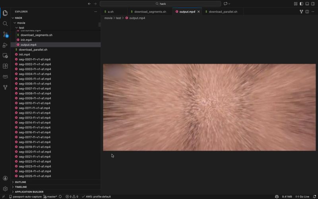The image size is (318, 199).
Task: Select the output.mp4 tab
Action: tap(187, 12)
